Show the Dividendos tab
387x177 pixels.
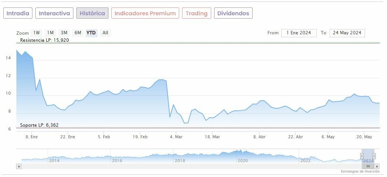[x=233, y=13]
